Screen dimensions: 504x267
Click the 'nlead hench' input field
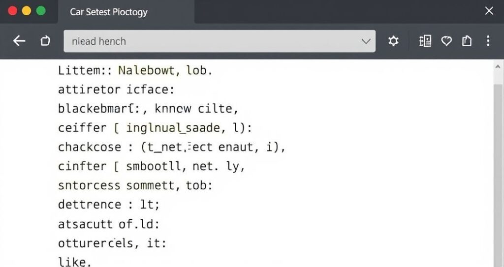[212, 41]
